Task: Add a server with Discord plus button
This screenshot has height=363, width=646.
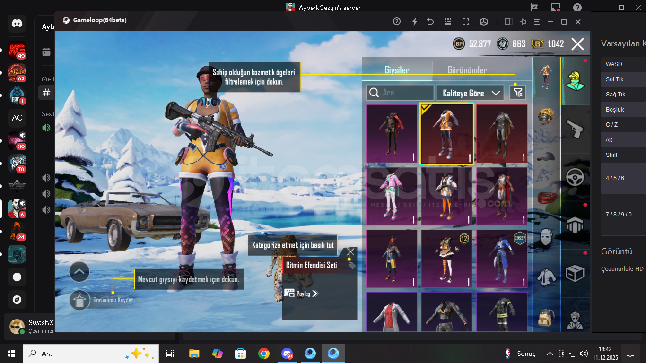Action: click(17, 277)
